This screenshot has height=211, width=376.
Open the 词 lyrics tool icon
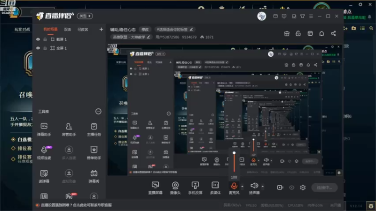[44, 196]
